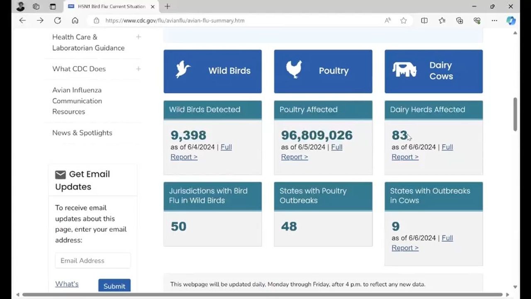531x299 pixels.
Task: Click the vertical page scrollbar thumb
Action: [515, 115]
